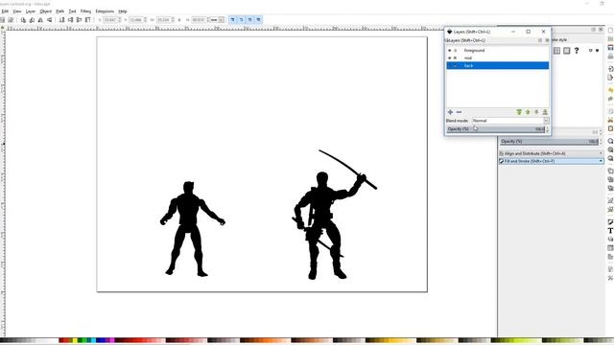Toggle the width-height lock ratio icon
The image size is (614, 345).
pyautogui.click(x=179, y=19)
